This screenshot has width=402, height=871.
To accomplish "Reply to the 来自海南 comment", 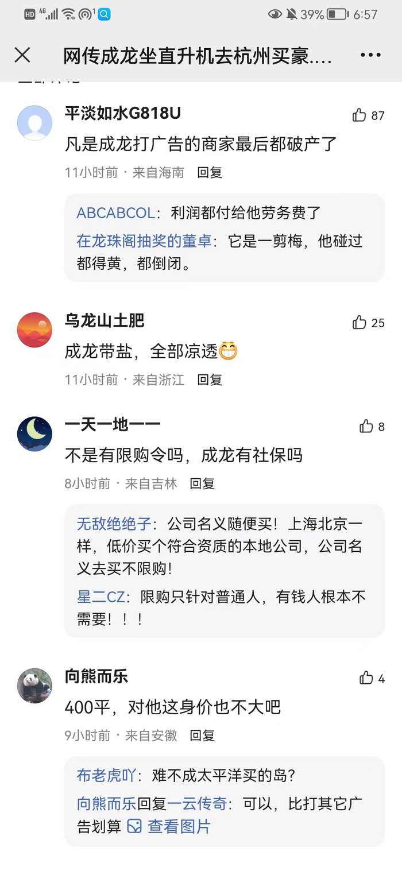I will [210, 172].
